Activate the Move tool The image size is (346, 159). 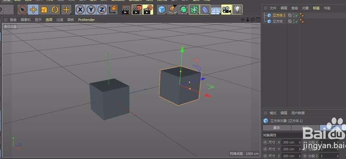tap(33, 9)
